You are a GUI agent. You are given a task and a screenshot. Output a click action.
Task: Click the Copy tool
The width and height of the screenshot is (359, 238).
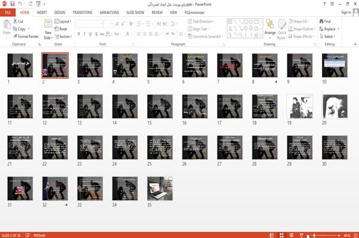click(x=20, y=29)
